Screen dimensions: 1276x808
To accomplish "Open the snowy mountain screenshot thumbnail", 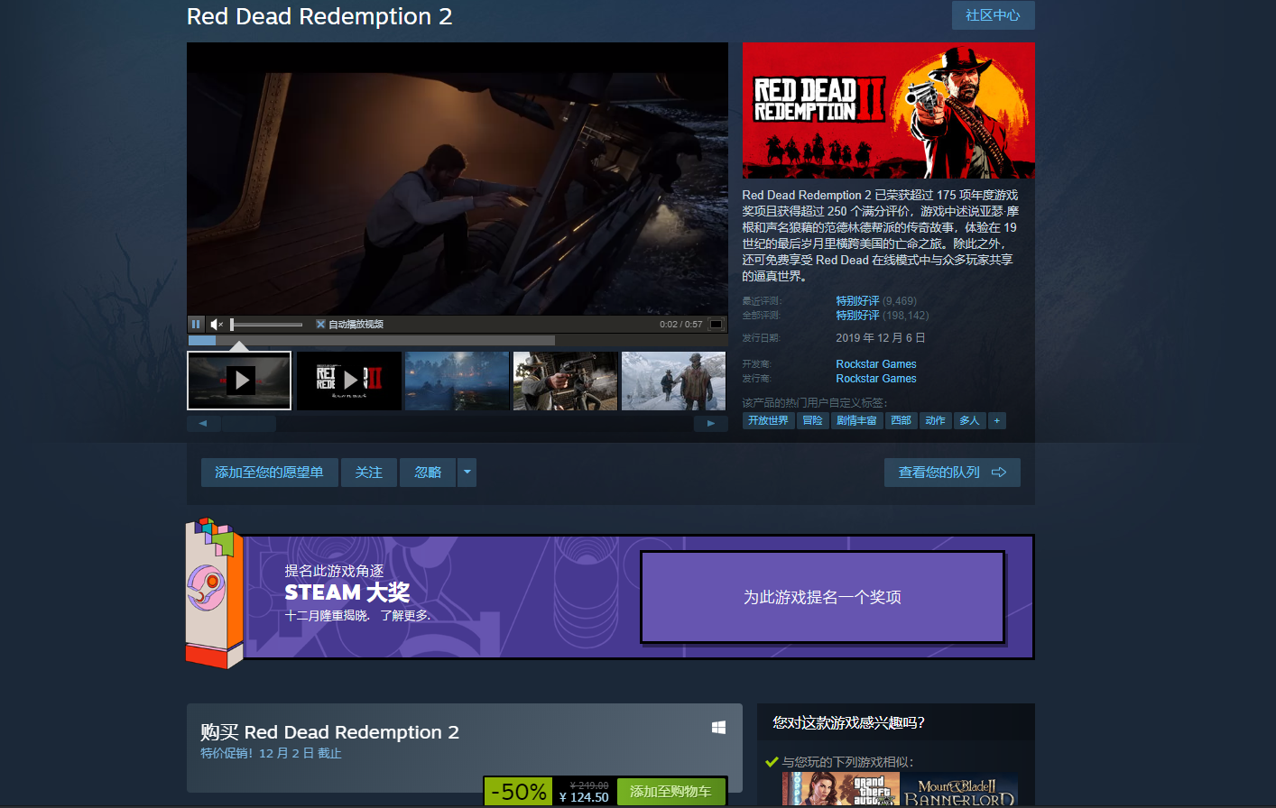I will pyautogui.click(x=674, y=381).
